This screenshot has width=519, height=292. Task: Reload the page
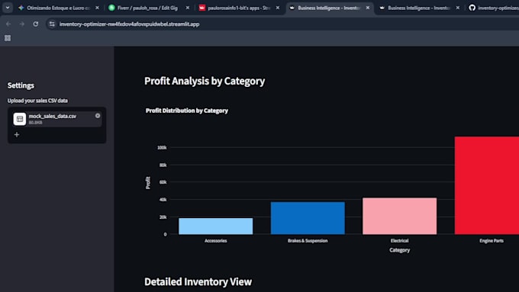pos(35,24)
